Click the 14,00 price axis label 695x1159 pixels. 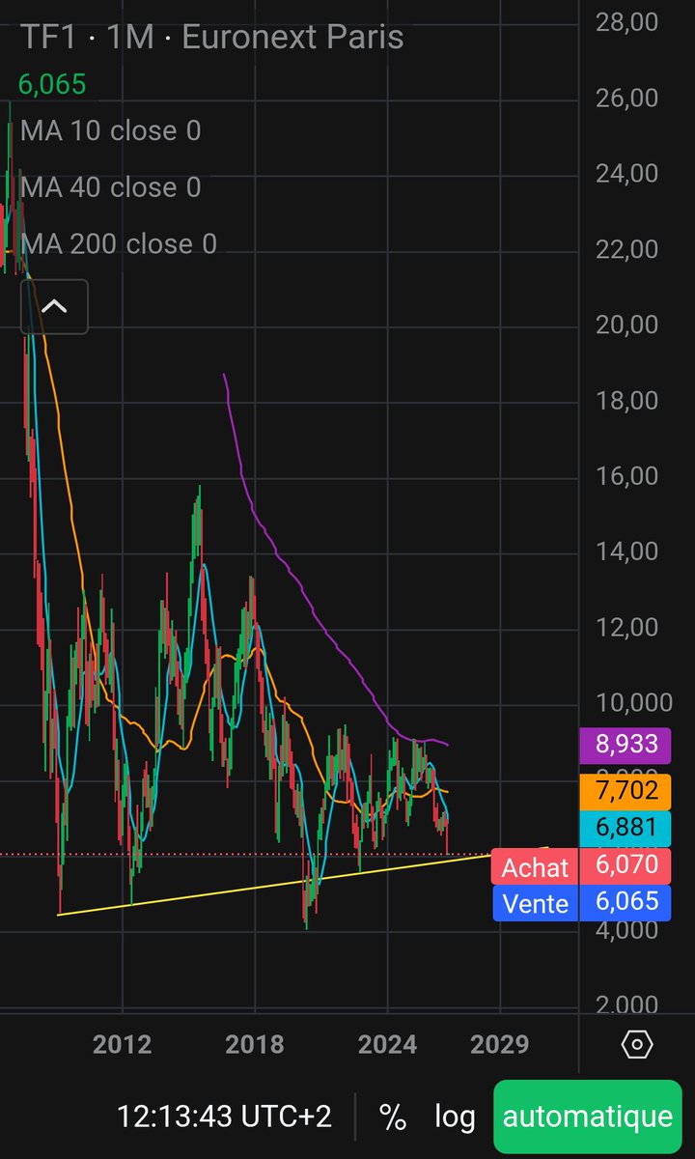(x=626, y=551)
